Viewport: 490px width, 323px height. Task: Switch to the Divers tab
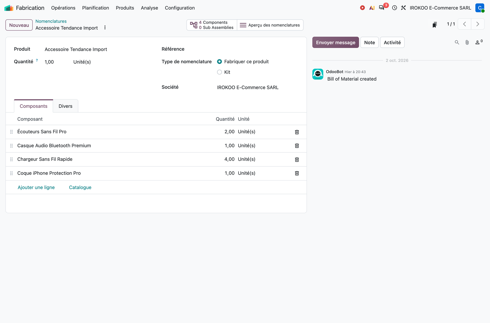(65, 106)
